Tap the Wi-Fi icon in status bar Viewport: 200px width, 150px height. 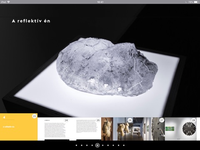tap(9, 2)
